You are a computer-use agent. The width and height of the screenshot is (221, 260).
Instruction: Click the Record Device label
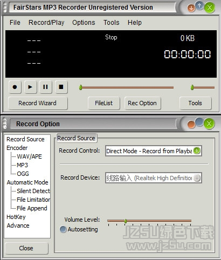80,177
